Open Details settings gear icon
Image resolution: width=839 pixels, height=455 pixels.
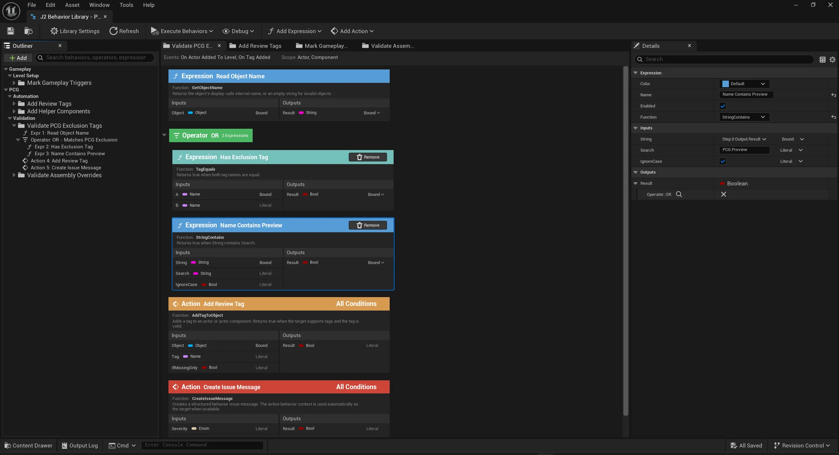pos(832,59)
